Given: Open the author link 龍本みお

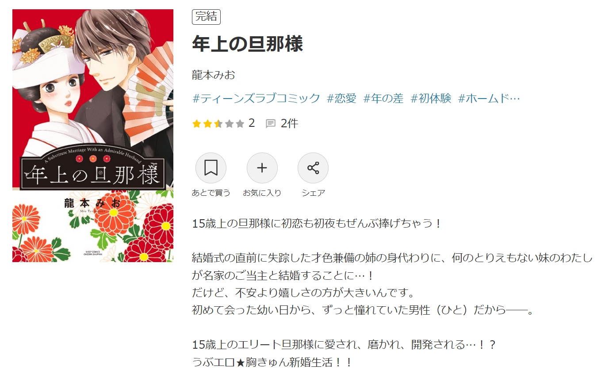Looking at the screenshot, I should [214, 75].
